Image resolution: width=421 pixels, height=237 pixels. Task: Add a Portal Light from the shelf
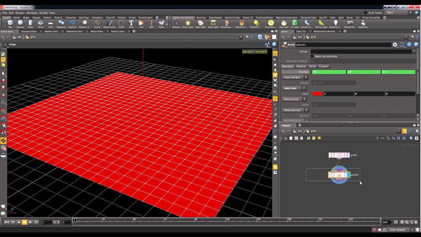pos(321,24)
